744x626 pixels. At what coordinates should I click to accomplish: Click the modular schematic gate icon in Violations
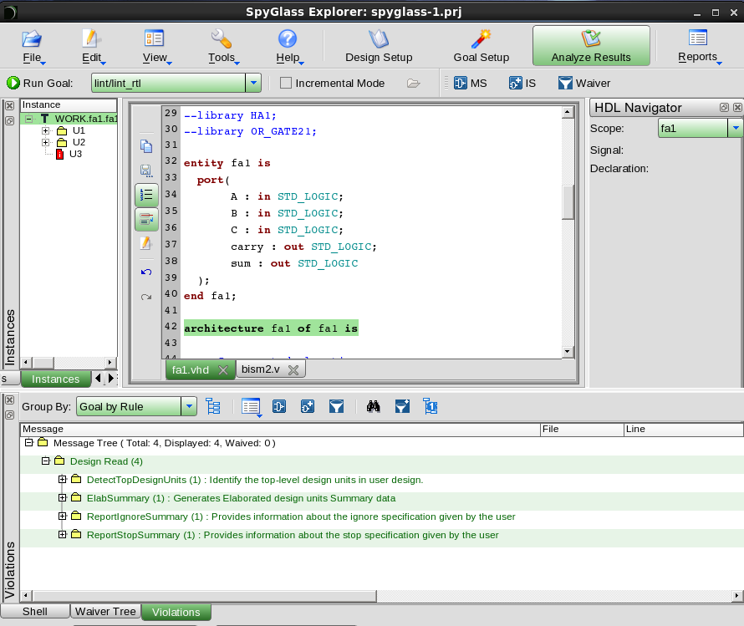pyautogui.click(x=279, y=406)
